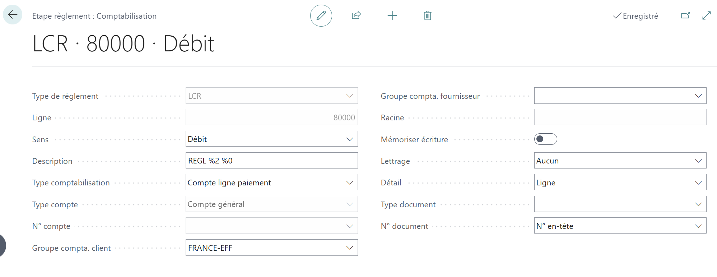The height and width of the screenshot is (277, 717).
Task: Expand the Type document dropdown
Action: [x=620, y=204]
